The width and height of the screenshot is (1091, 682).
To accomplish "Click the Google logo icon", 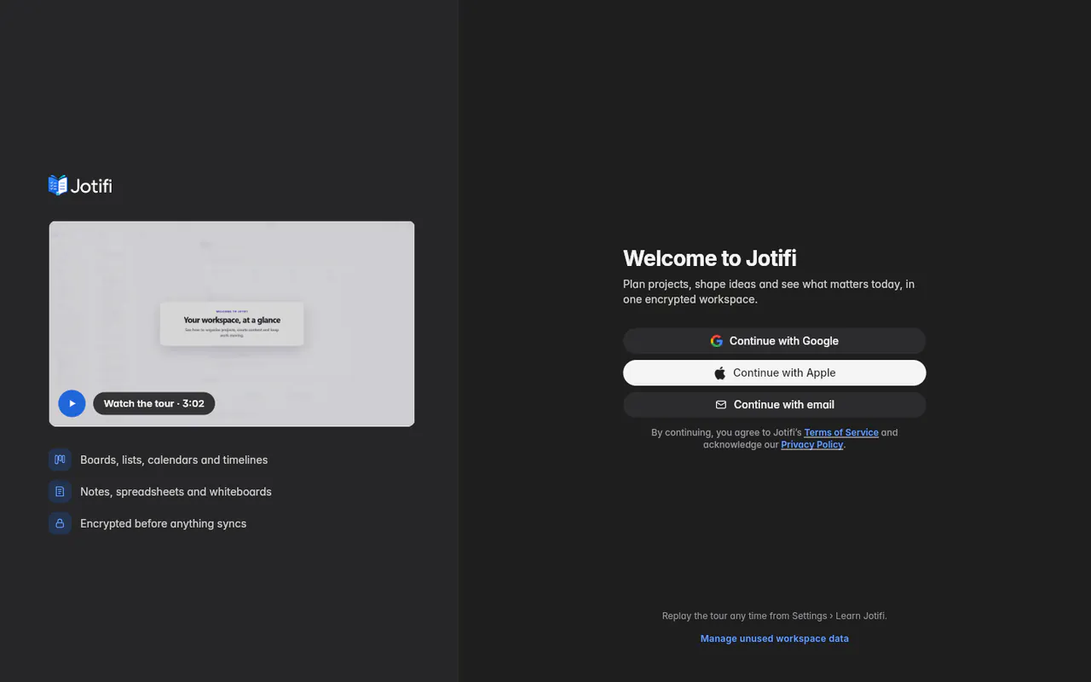I will (x=717, y=341).
